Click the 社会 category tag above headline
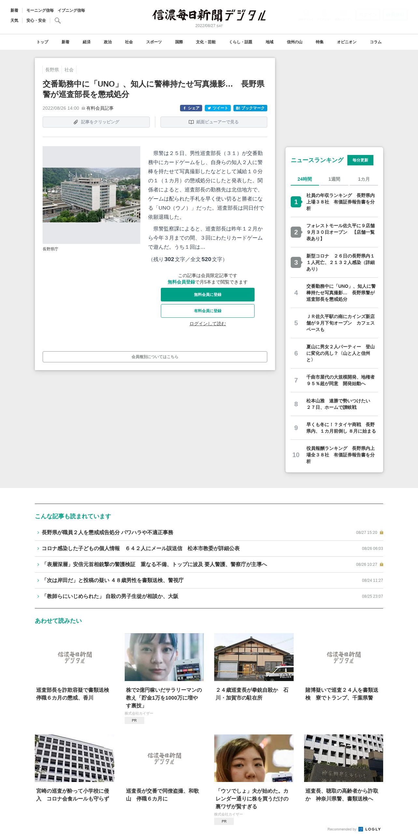The width and height of the screenshot is (418, 836). [x=69, y=70]
